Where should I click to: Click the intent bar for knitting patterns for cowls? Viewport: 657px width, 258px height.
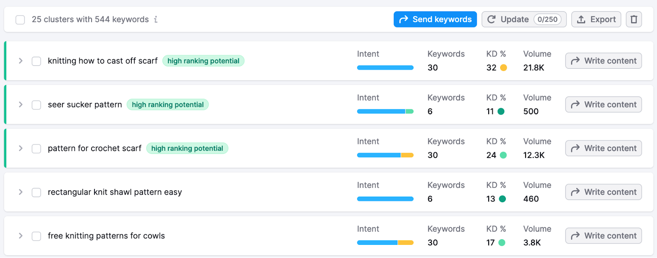click(x=385, y=243)
